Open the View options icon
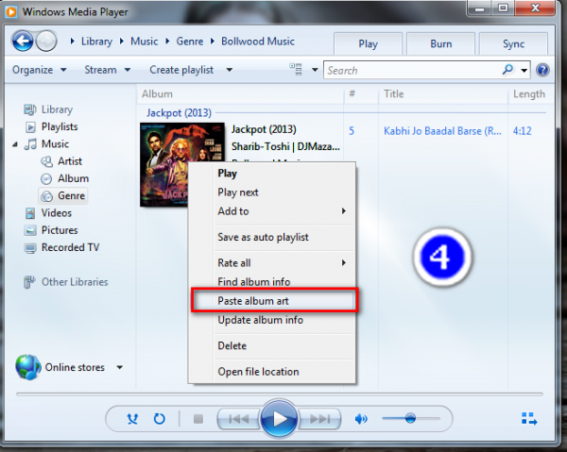The height and width of the screenshot is (452, 567). 296,69
